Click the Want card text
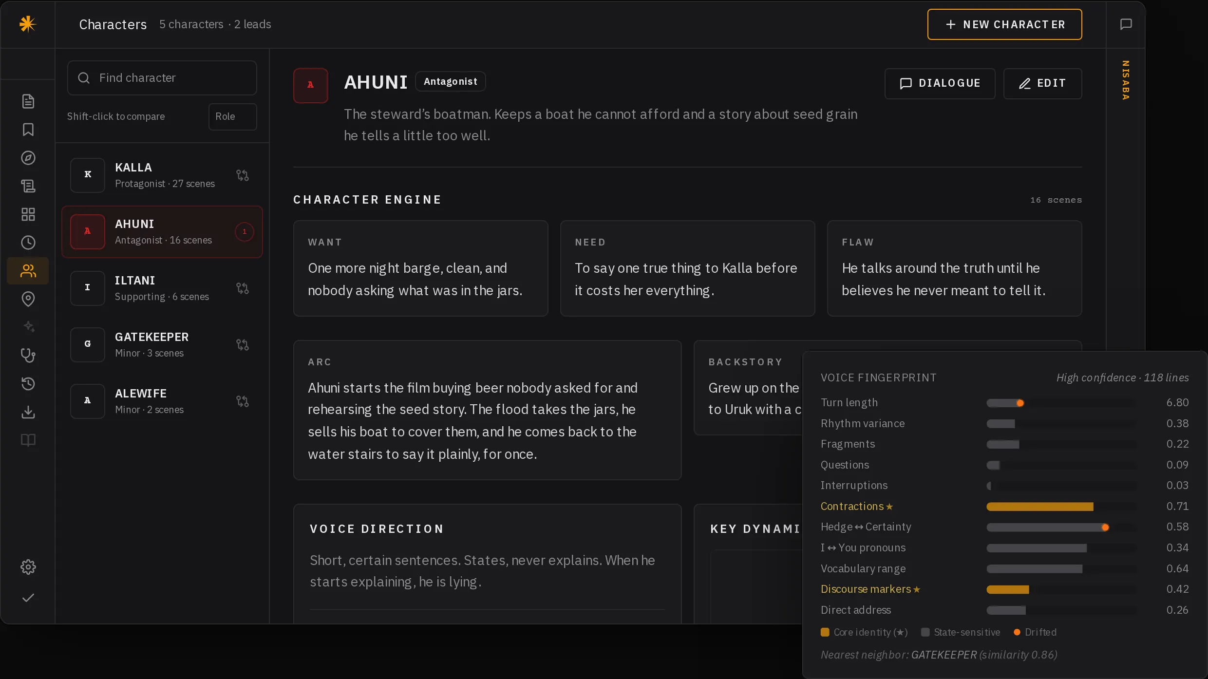1208x679 pixels. click(x=415, y=279)
